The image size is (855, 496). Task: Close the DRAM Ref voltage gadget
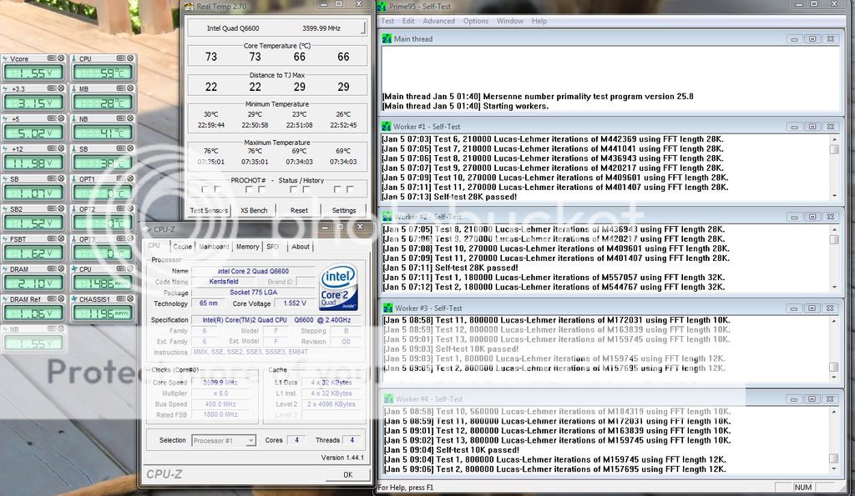pyautogui.click(x=61, y=299)
